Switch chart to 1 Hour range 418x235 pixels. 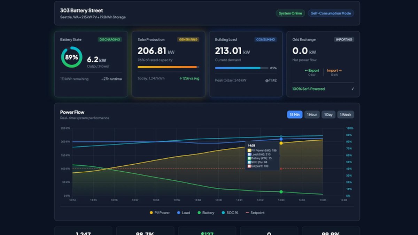pyautogui.click(x=312, y=115)
